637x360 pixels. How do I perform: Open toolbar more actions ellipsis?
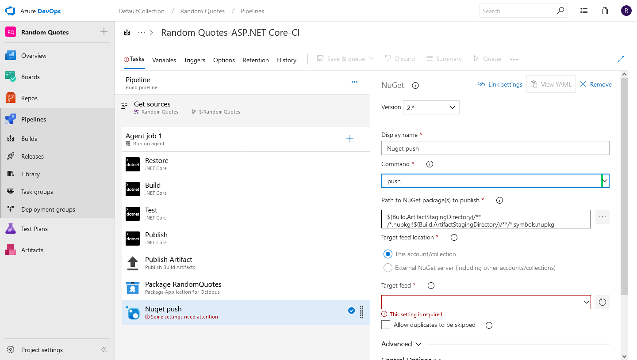click(514, 59)
